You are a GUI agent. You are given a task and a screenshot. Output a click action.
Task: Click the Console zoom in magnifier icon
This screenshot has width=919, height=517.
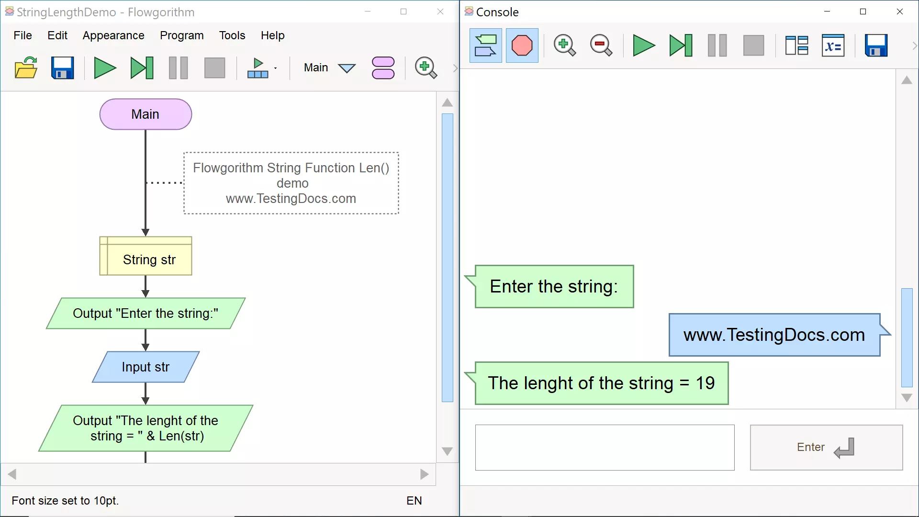click(x=563, y=45)
